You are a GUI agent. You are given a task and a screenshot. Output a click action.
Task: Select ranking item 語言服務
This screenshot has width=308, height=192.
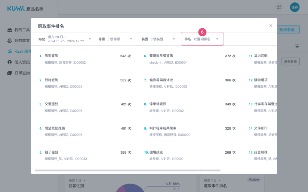(x=261, y=152)
